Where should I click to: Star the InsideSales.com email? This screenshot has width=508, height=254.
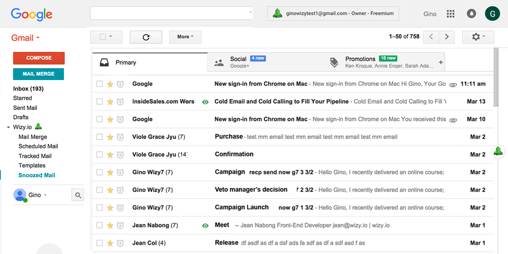point(110,102)
